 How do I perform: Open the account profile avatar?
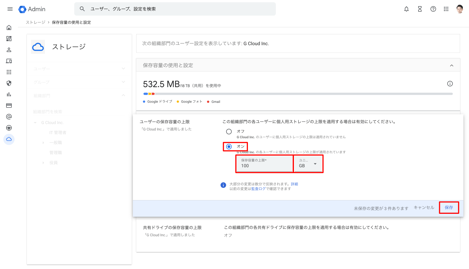click(x=460, y=9)
